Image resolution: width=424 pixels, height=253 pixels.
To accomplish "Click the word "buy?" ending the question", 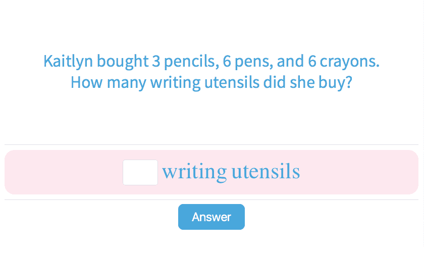I will click(335, 82).
